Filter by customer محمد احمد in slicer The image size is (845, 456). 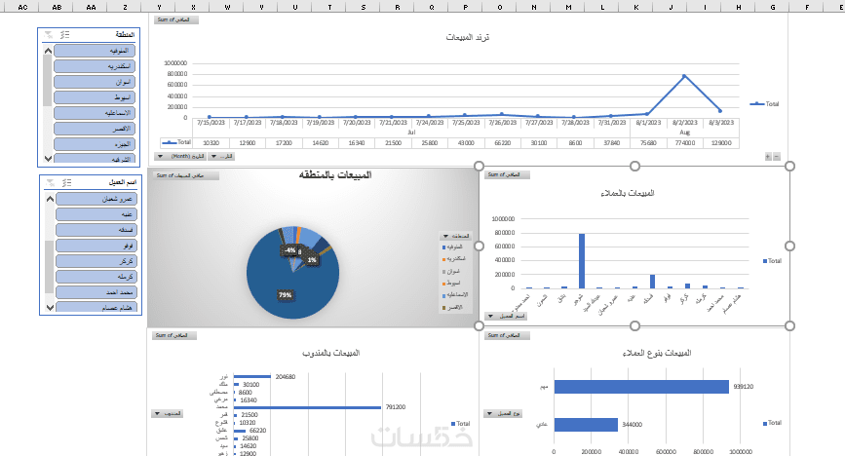coord(96,292)
